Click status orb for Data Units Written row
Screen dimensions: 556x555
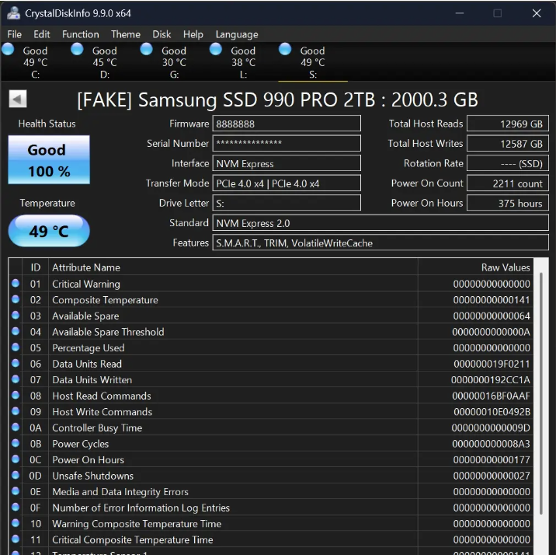click(x=16, y=379)
